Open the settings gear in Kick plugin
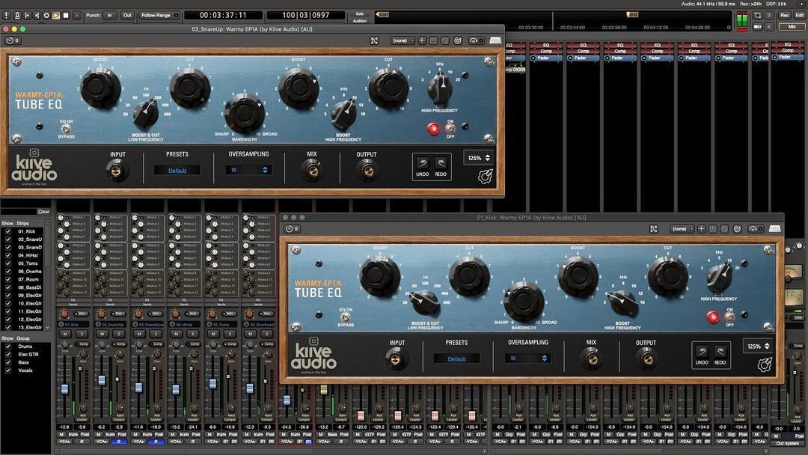 (765, 365)
